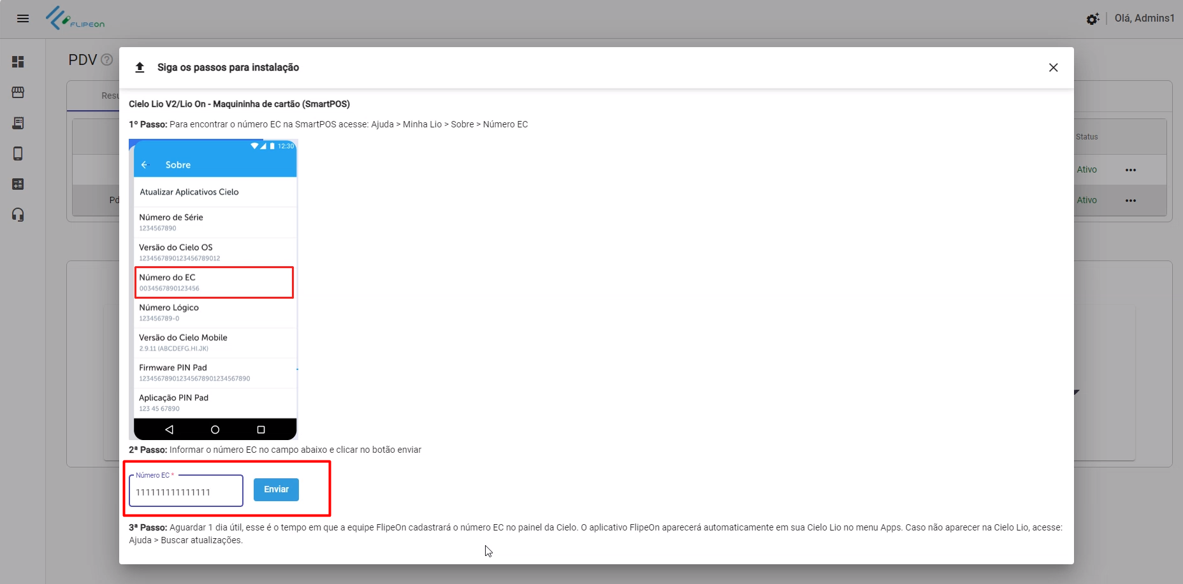
Task: Click 'Siga os passos para instalação' heading
Action: [x=228, y=68]
